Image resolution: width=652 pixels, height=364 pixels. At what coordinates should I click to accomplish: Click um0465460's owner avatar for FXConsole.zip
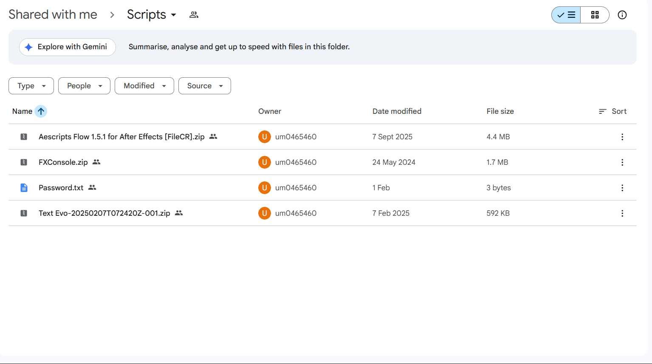click(x=264, y=162)
